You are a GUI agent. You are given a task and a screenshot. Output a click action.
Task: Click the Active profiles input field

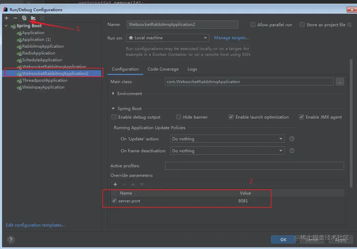[x=254, y=166]
